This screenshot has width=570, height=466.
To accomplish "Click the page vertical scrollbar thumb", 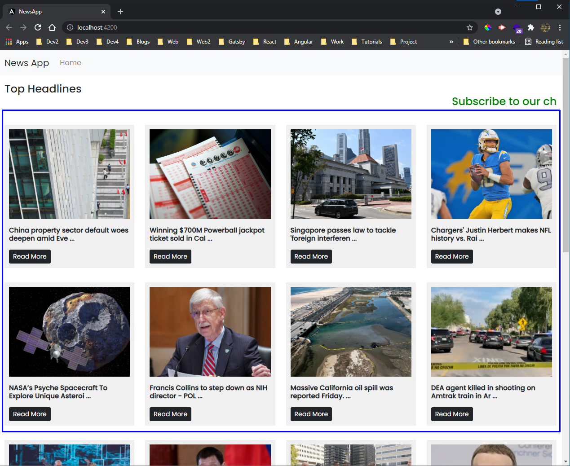I will [x=566, y=155].
